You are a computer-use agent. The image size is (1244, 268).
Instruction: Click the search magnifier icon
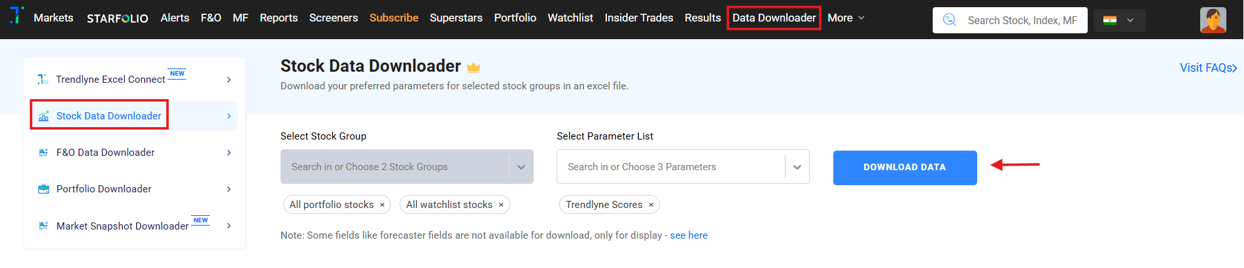pyautogui.click(x=949, y=20)
